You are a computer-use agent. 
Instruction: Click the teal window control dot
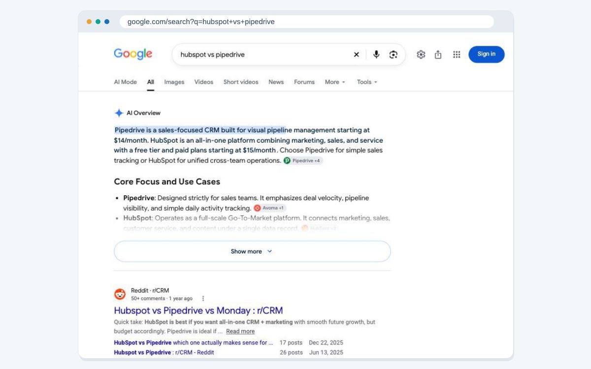pyautogui.click(x=98, y=22)
